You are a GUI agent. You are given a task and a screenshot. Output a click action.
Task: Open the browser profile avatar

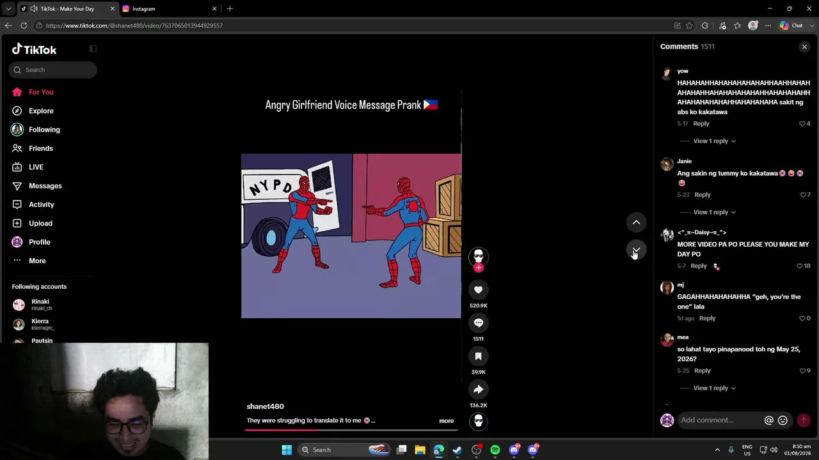(753, 26)
